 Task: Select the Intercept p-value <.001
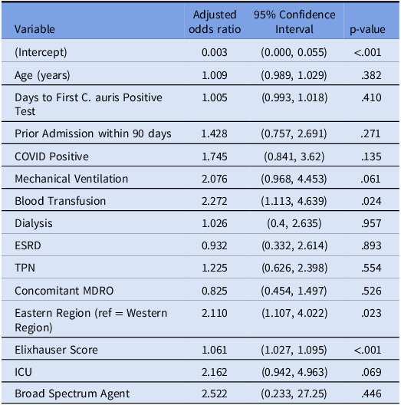[x=367, y=52]
